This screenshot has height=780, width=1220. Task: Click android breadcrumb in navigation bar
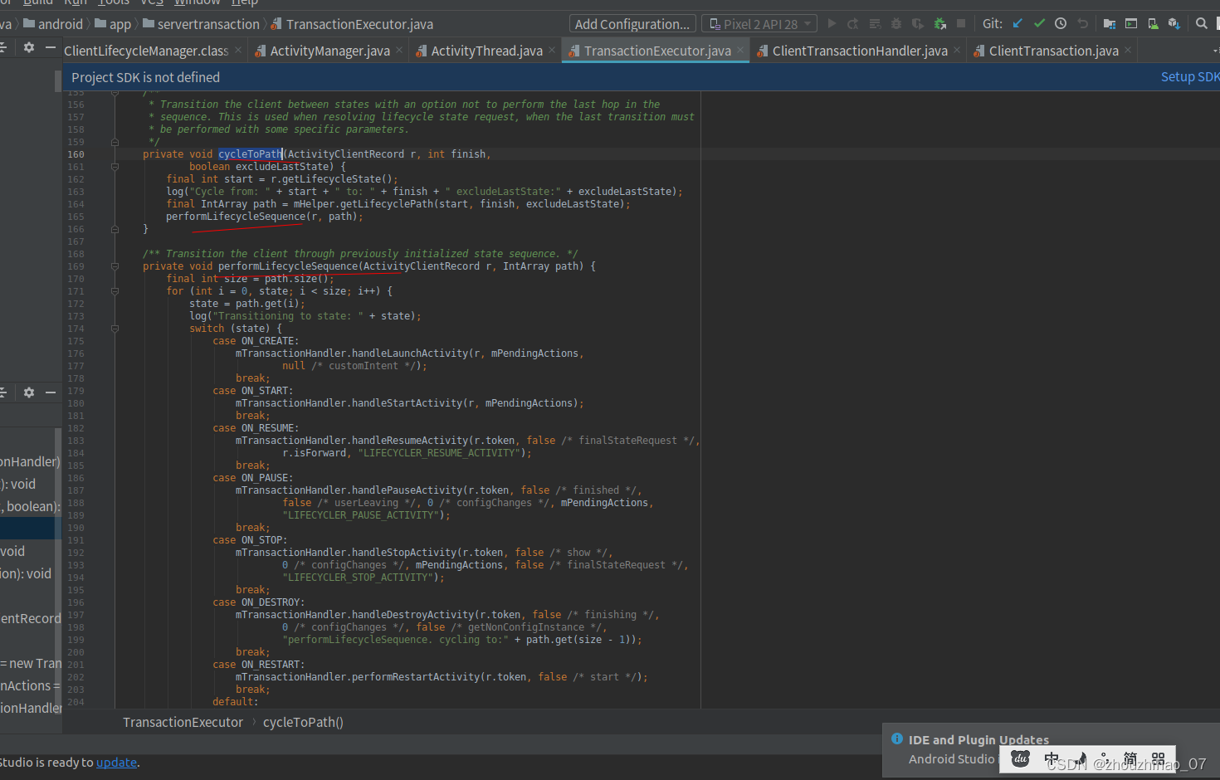(x=53, y=24)
